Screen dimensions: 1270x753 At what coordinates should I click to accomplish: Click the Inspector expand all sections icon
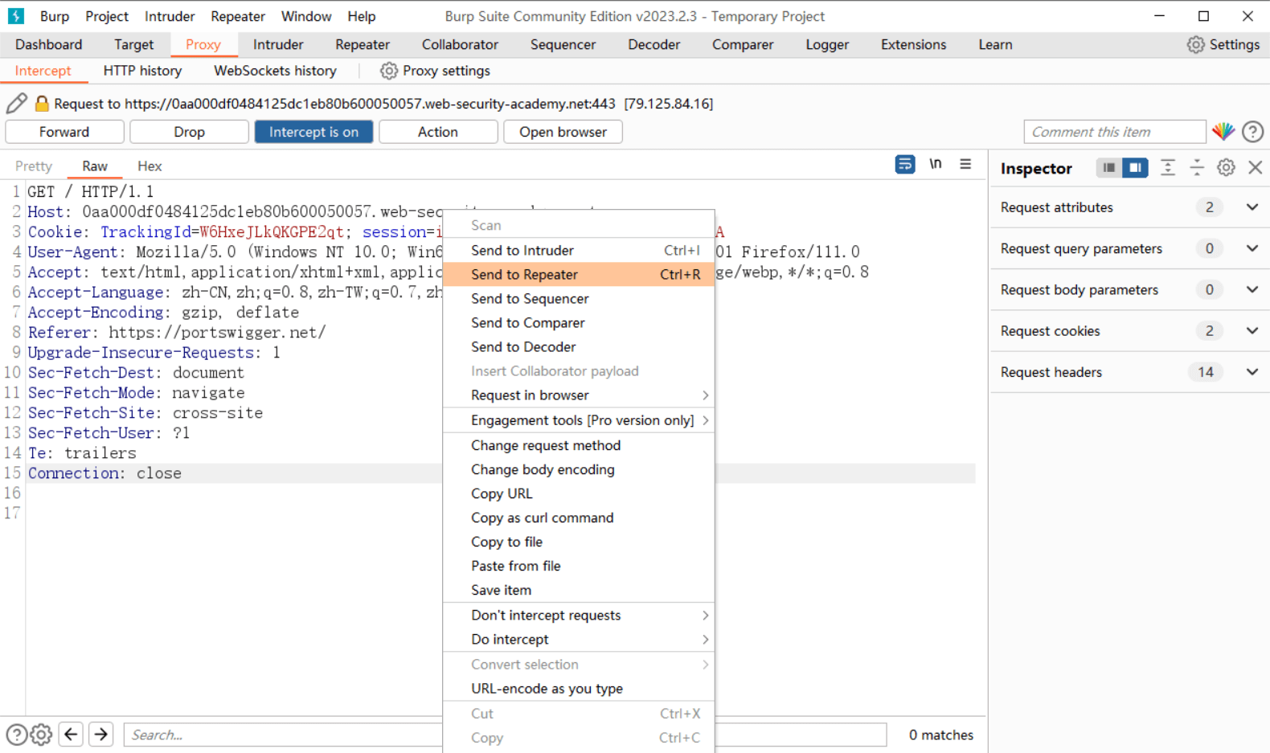point(1167,168)
